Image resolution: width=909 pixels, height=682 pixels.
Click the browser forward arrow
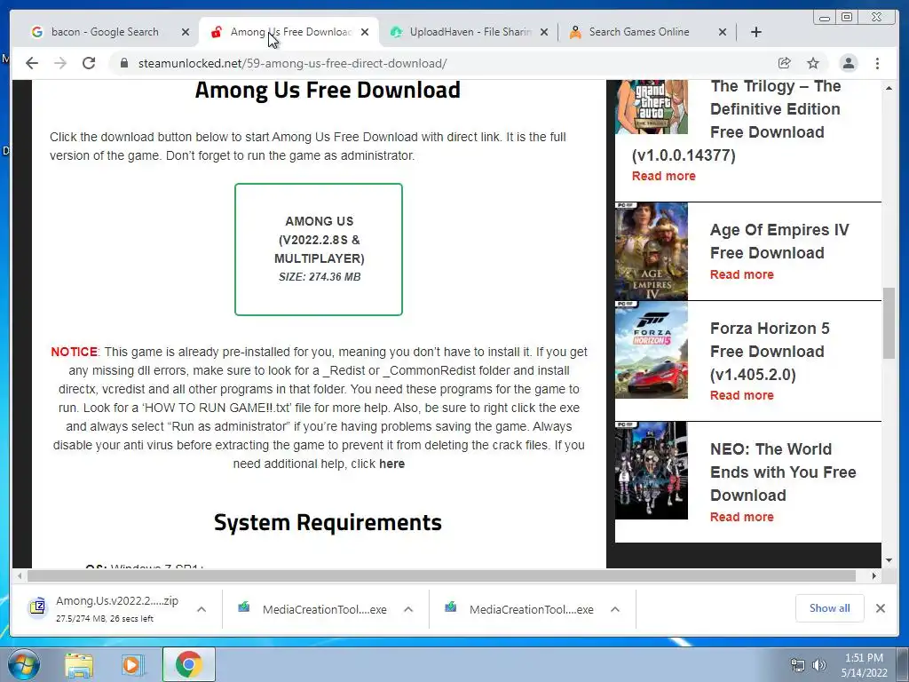60,63
